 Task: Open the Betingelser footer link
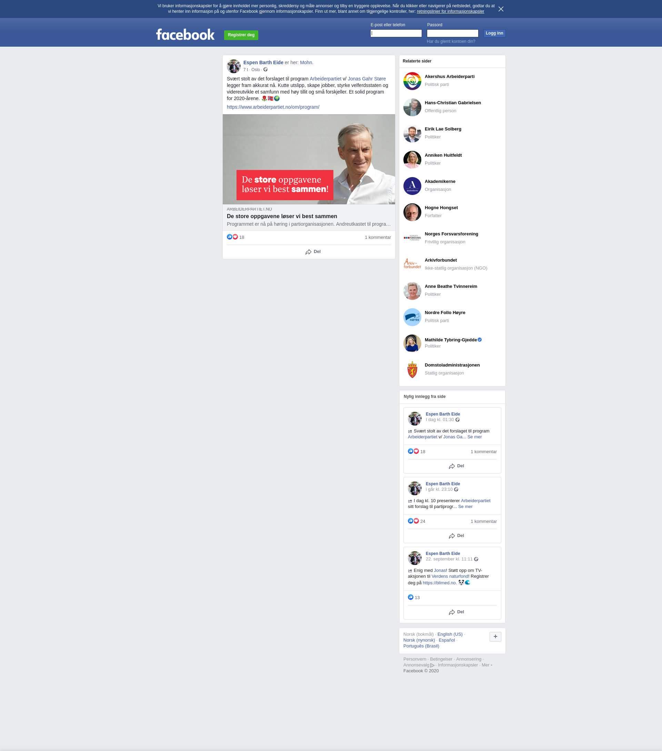click(441, 659)
